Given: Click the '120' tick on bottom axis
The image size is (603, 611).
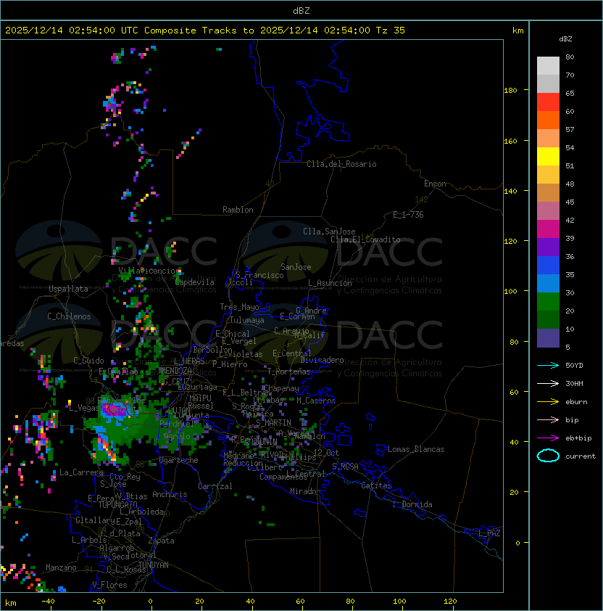Looking at the screenshot, I should coord(450,602).
